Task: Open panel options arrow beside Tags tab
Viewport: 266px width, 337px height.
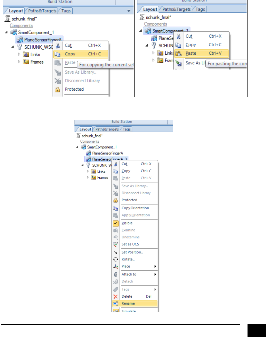Action: 129,11
